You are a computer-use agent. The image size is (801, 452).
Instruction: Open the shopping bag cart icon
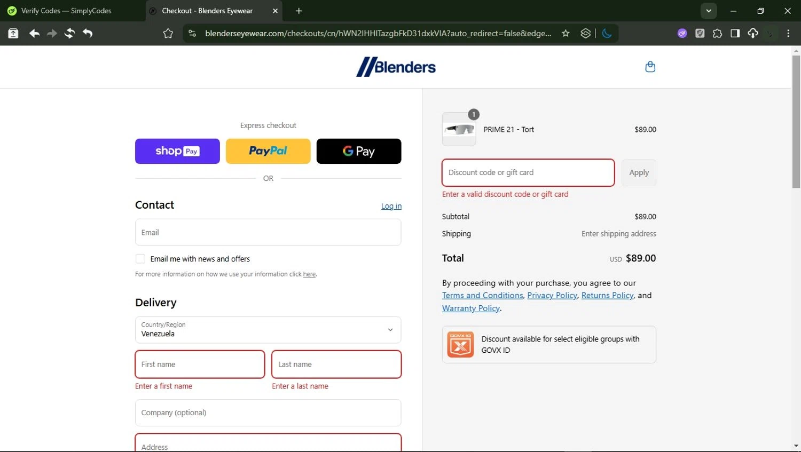[650, 67]
